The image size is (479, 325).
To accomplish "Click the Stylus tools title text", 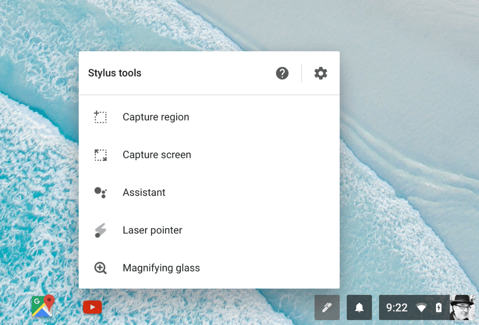I will coord(115,73).
